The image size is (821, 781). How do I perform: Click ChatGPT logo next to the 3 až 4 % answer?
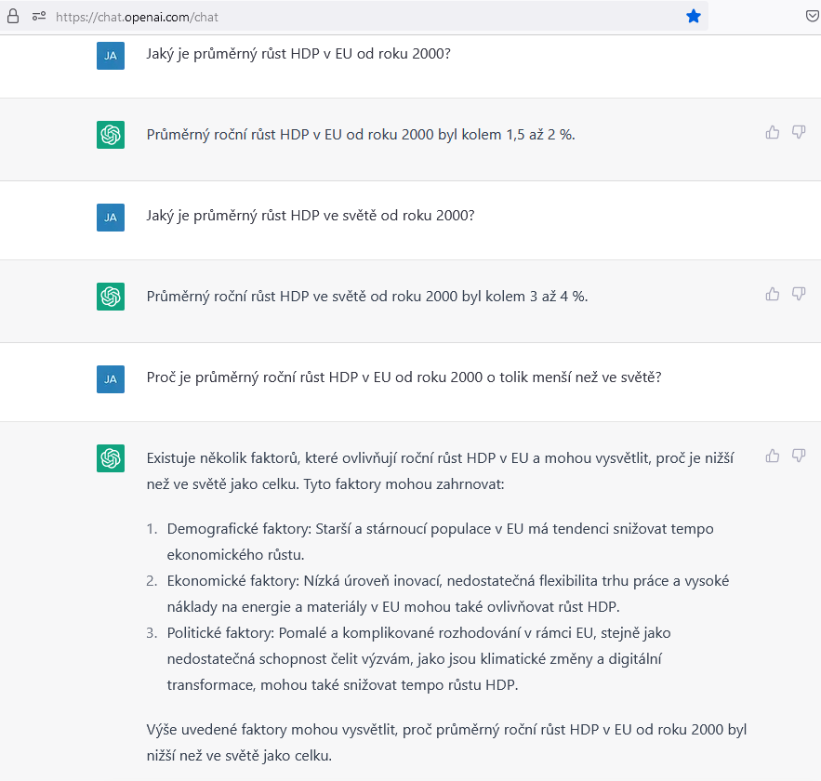111,297
